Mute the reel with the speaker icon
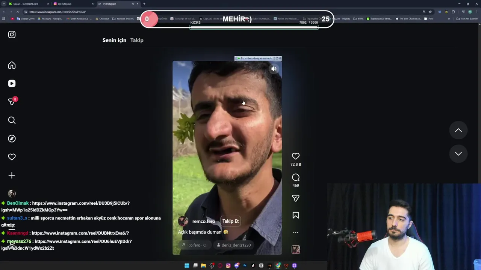Screen dimensions: 481x270 [x=274, y=69]
